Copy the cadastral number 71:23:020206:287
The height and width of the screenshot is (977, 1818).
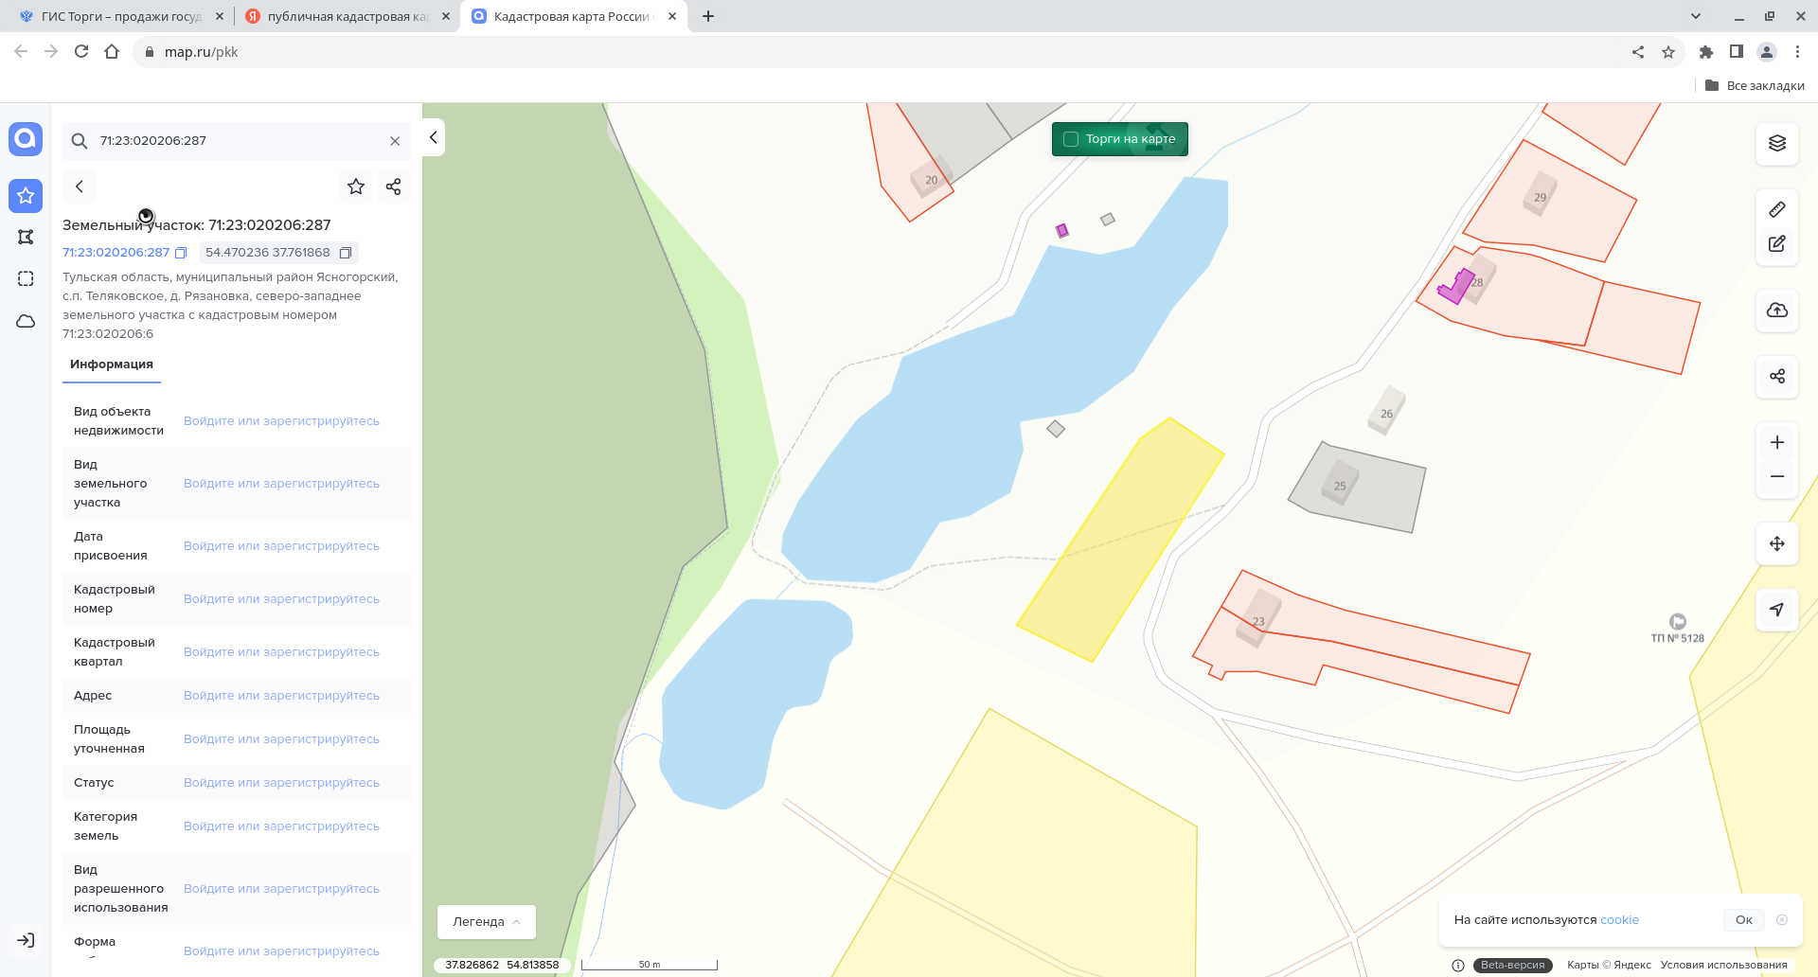181,253
